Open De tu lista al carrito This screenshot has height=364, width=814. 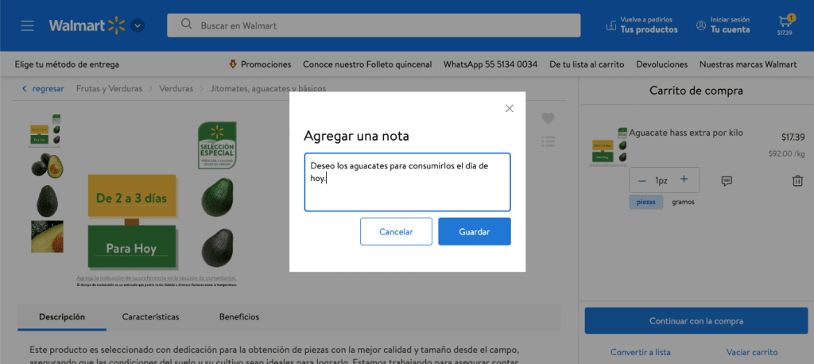(x=587, y=64)
